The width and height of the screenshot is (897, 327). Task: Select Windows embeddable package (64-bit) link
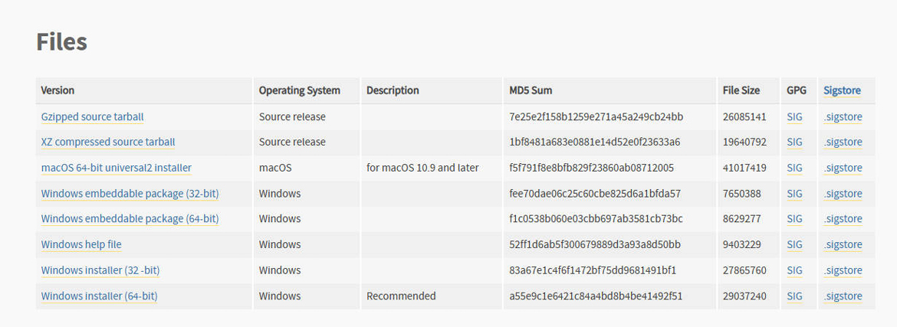tap(130, 218)
